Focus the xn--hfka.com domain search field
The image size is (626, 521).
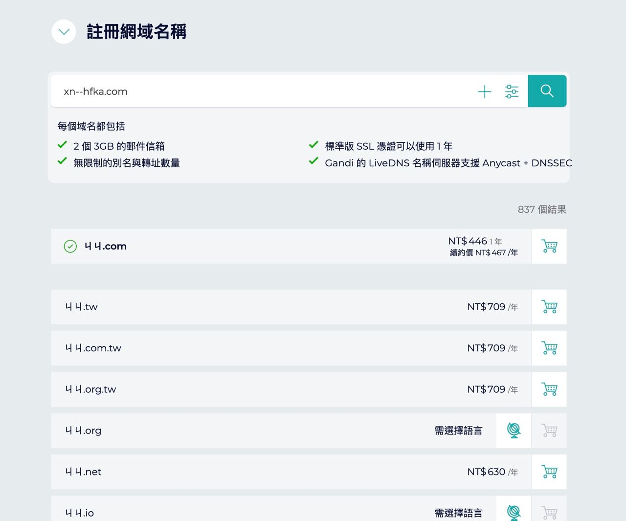click(x=264, y=91)
